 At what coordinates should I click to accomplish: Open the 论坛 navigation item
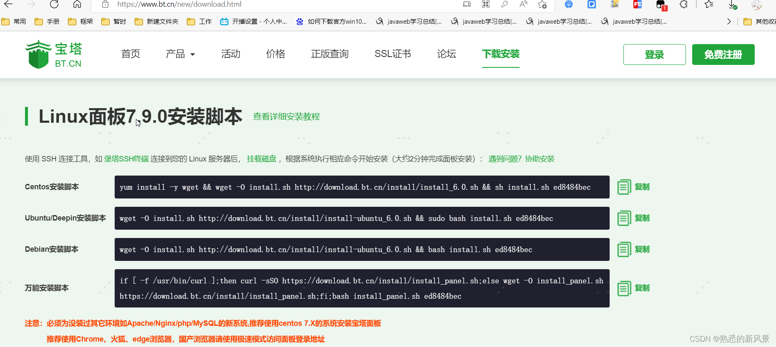(x=447, y=54)
